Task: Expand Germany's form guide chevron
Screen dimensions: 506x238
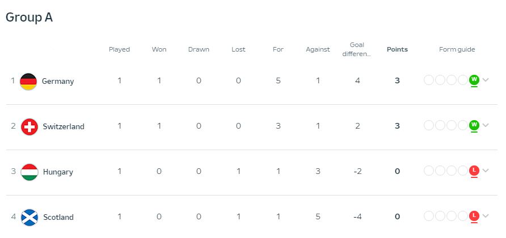Action: (486, 80)
